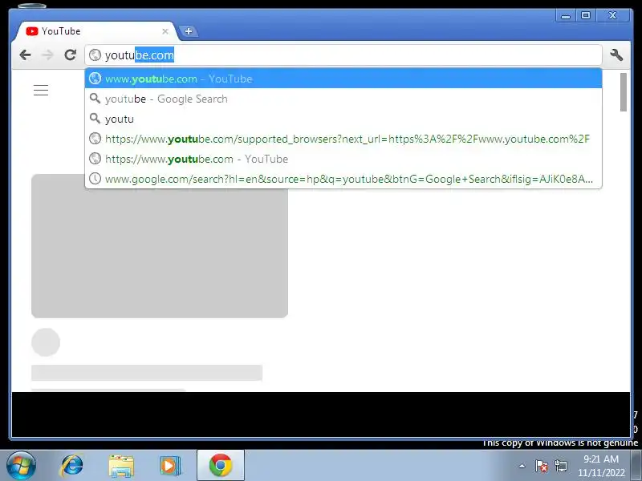Click the address bar showing youtube.com
The image size is (642, 481).
pos(343,55)
